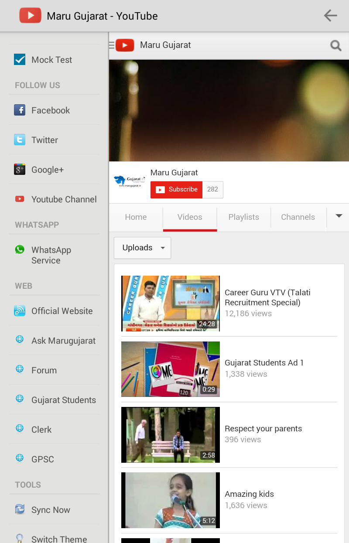349x543 pixels.
Task: Open Career Guru VTV video title
Action: coord(267,297)
